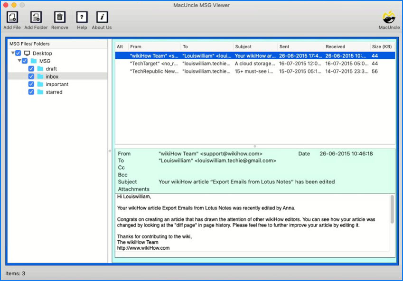Viewport: 403px width, 281px height.
Task: Click the starred folder icon
Action: coord(40,92)
